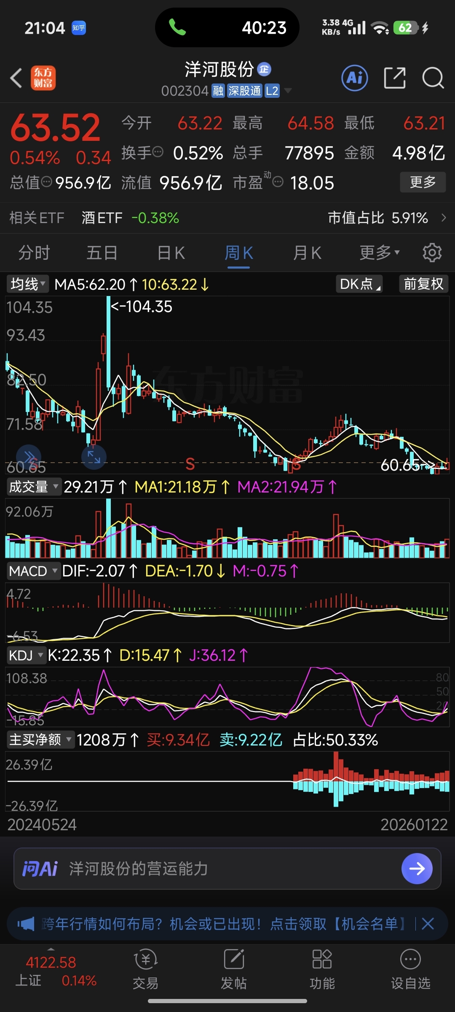This screenshot has height=1012, width=455.
Task: Switch to 五日 chart tab
Action: tap(102, 253)
